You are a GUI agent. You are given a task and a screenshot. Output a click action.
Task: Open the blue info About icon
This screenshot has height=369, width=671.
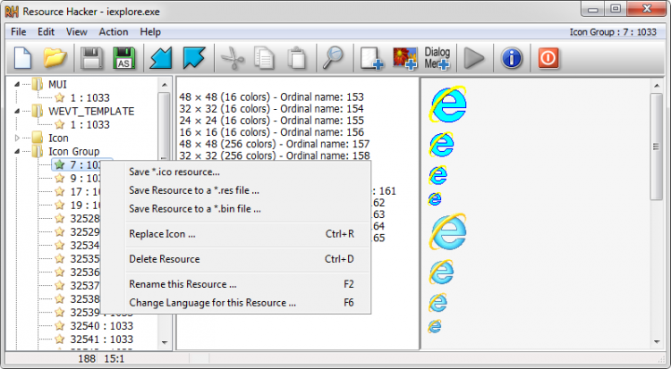point(512,58)
